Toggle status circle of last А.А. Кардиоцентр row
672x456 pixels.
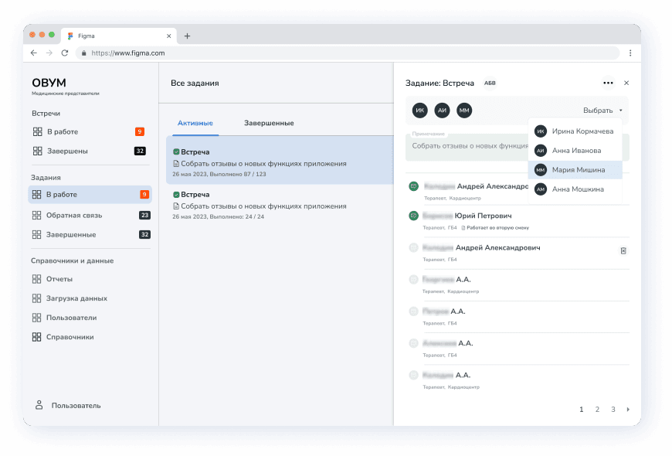click(x=413, y=375)
